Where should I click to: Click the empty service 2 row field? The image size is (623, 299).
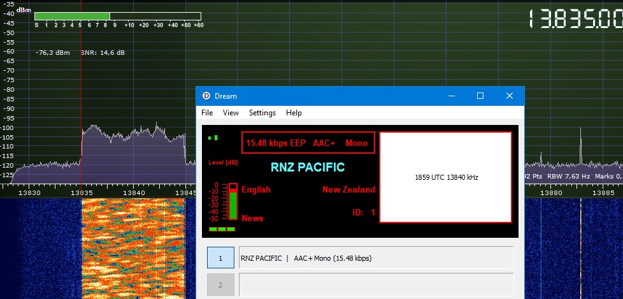376,285
